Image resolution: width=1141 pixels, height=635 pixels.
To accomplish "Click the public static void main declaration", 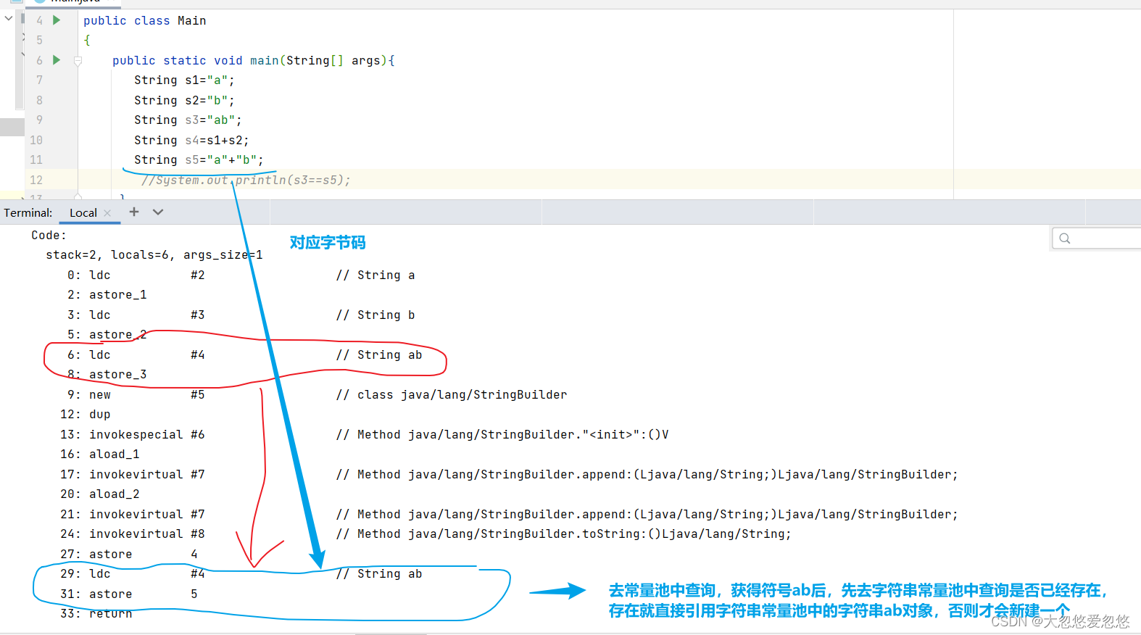I will coord(253,60).
